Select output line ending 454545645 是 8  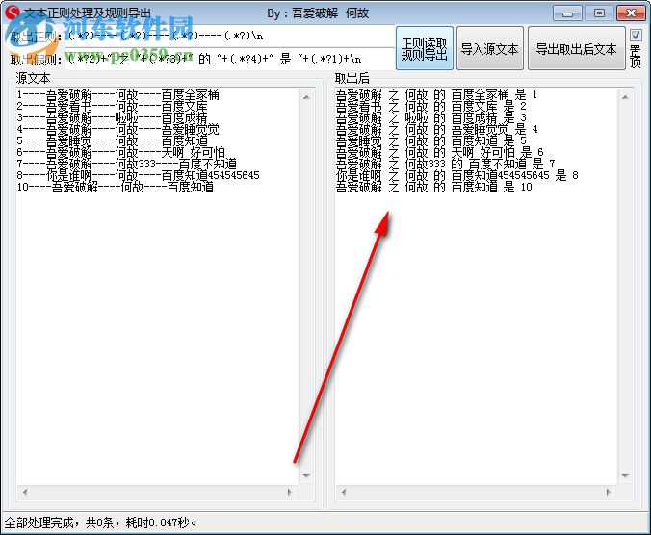point(457,175)
